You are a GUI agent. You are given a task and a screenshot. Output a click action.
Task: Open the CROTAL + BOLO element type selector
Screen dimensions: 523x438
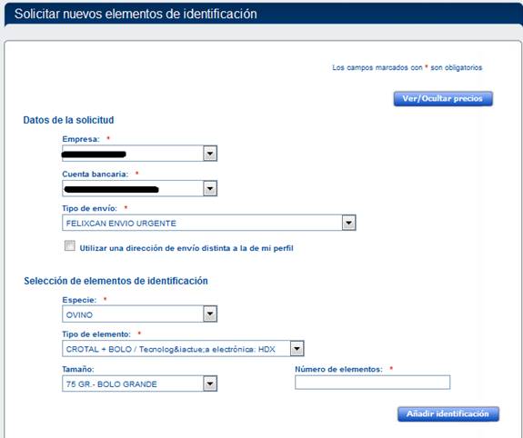pyautogui.click(x=183, y=349)
